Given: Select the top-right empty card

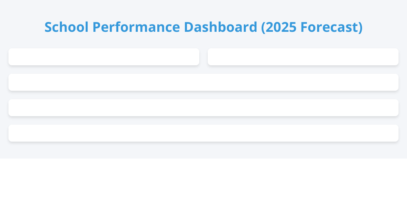Looking at the screenshot, I should pos(303,57).
